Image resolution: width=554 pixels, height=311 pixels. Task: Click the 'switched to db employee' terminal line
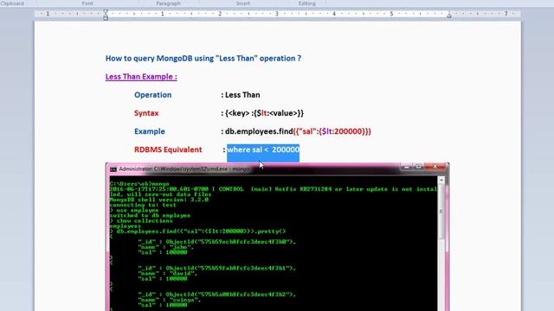(150, 215)
